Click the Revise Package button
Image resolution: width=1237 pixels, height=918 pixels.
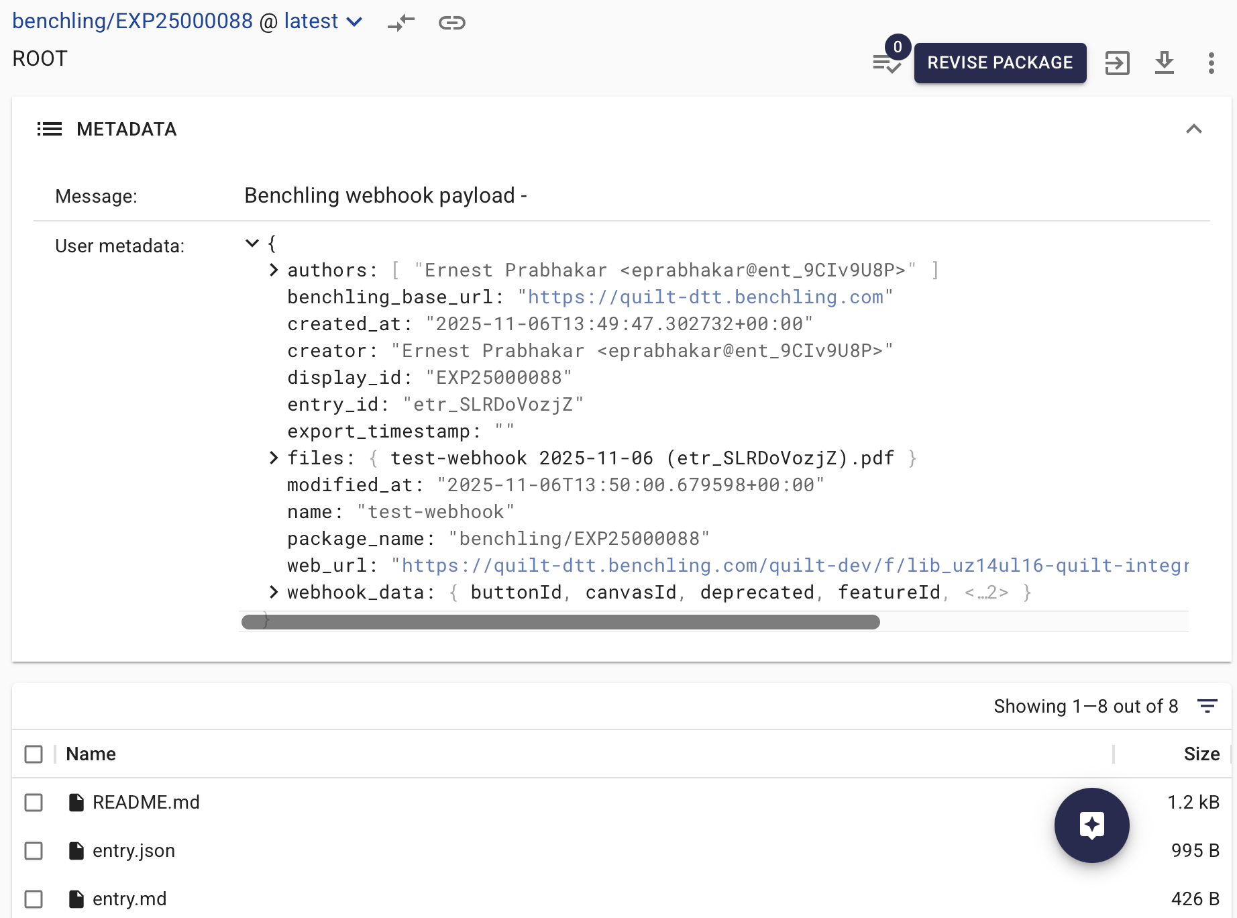1000,63
